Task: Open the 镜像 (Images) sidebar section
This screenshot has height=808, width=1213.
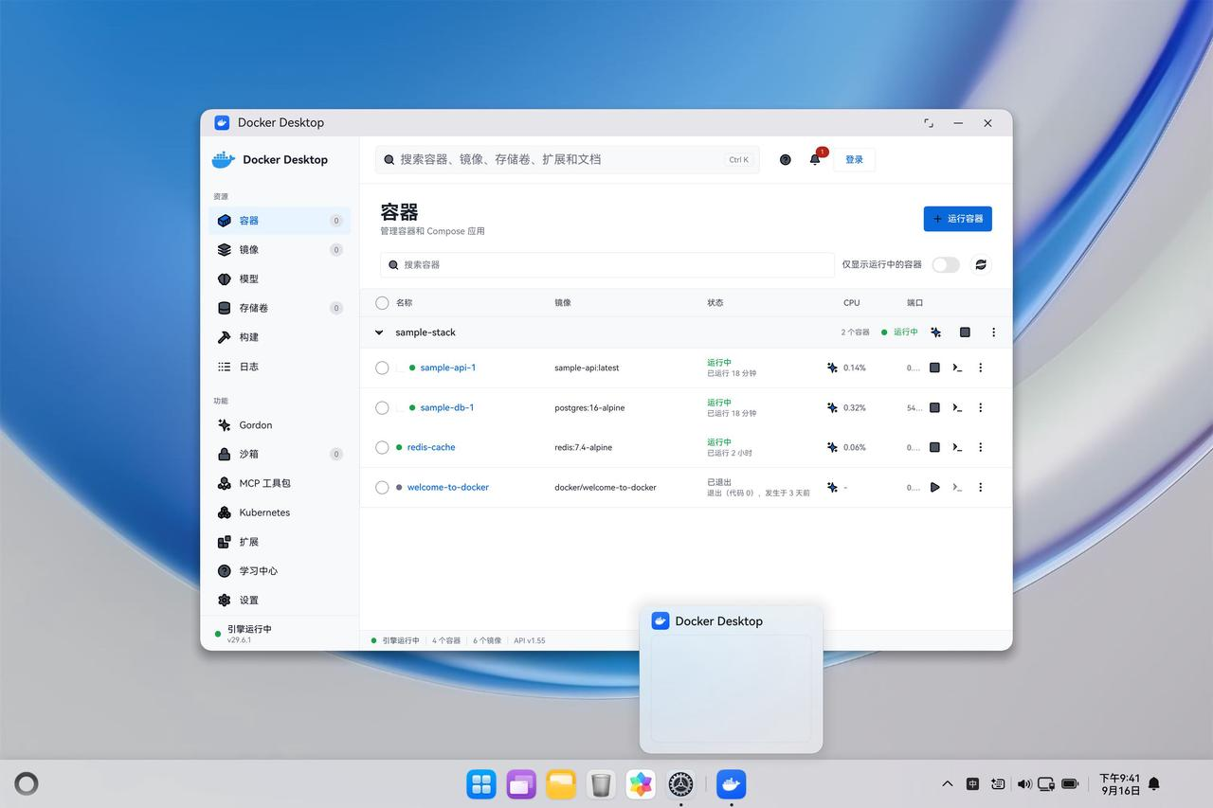Action: 280,250
